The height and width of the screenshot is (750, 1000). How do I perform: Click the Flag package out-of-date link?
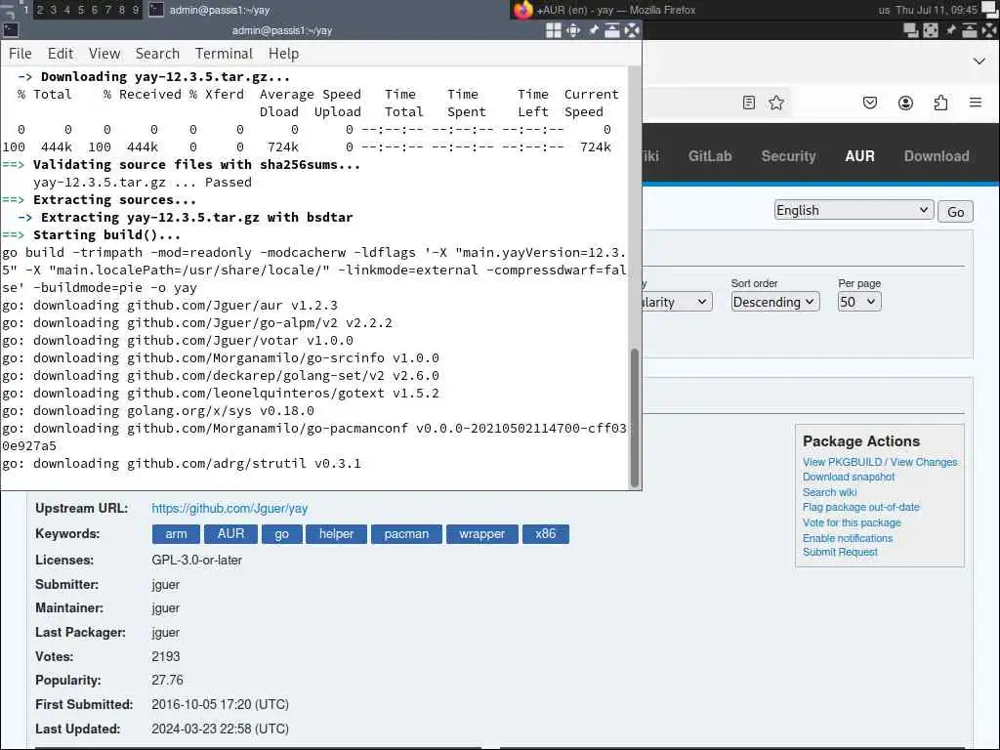tap(861, 507)
